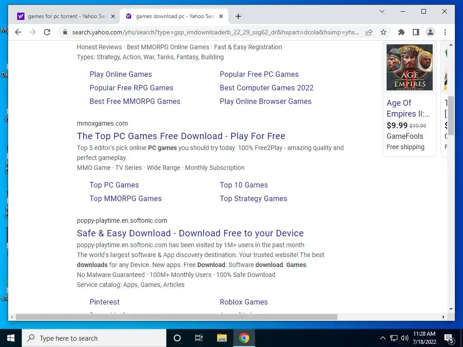Click the $9.99 price text

pos(397,126)
